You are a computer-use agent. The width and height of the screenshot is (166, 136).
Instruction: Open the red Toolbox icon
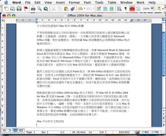pos(132,9)
